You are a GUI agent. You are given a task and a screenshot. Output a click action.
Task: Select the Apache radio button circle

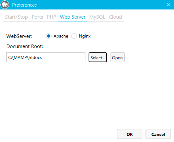coord(49,36)
